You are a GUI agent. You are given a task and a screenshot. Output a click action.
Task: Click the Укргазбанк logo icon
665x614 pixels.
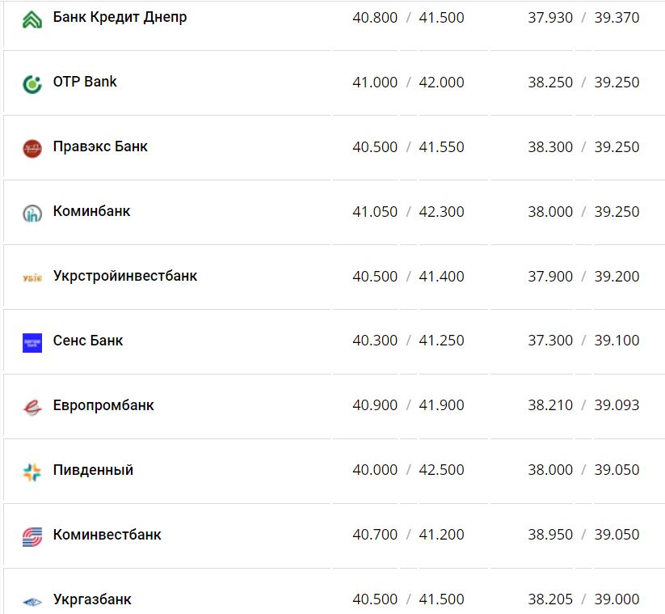point(32,601)
